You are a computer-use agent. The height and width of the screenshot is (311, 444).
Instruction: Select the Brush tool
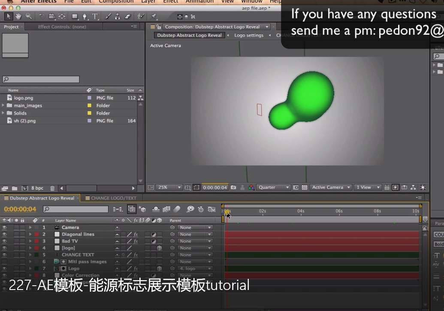point(108,16)
